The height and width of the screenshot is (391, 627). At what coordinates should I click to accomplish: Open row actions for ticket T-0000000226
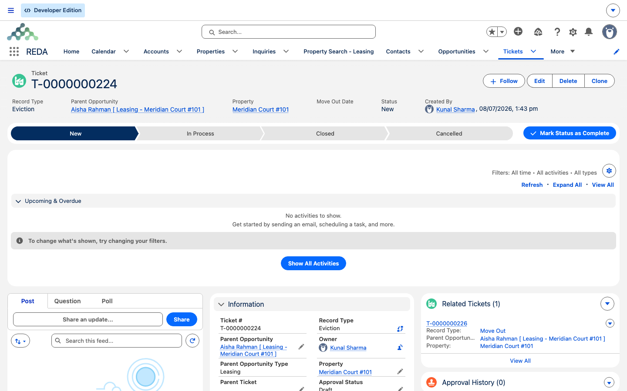pos(610,323)
